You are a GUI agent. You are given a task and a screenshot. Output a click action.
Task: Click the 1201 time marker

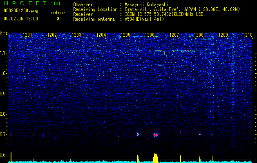[27, 35]
